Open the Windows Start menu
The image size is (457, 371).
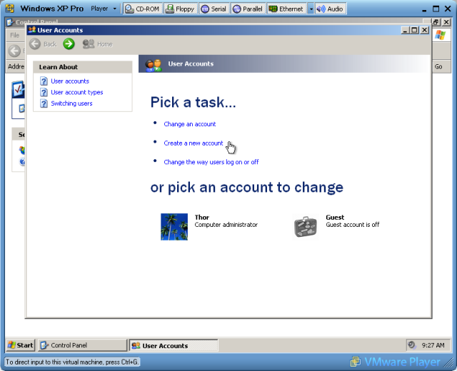(21, 345)
